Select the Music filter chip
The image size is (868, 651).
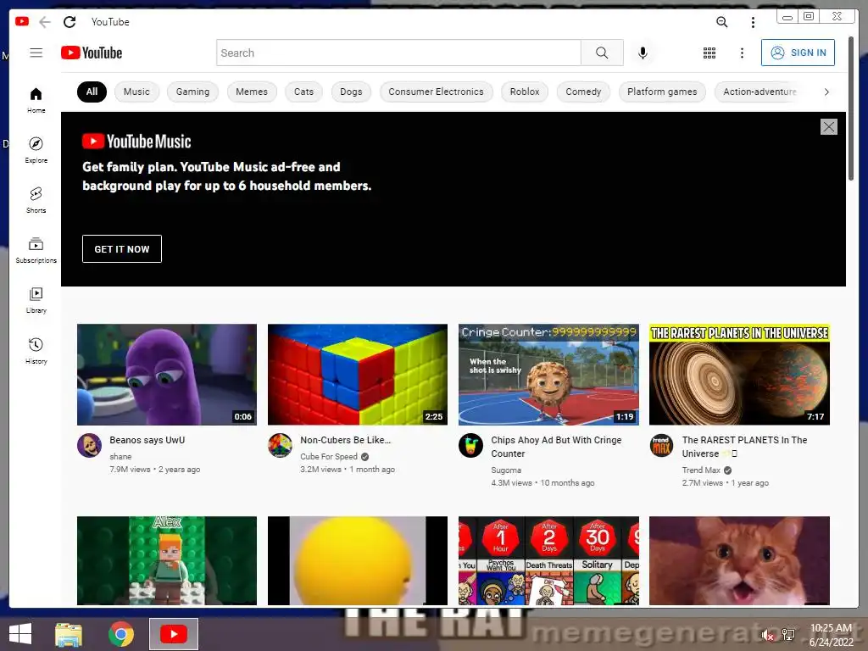click(x=136, y=92)
